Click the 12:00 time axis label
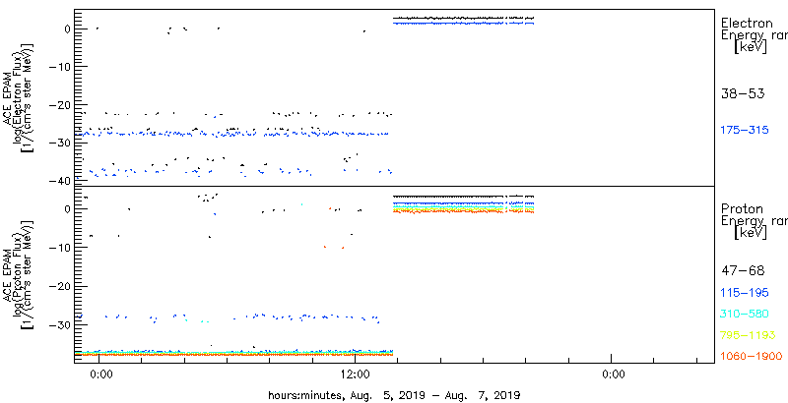 356,374
